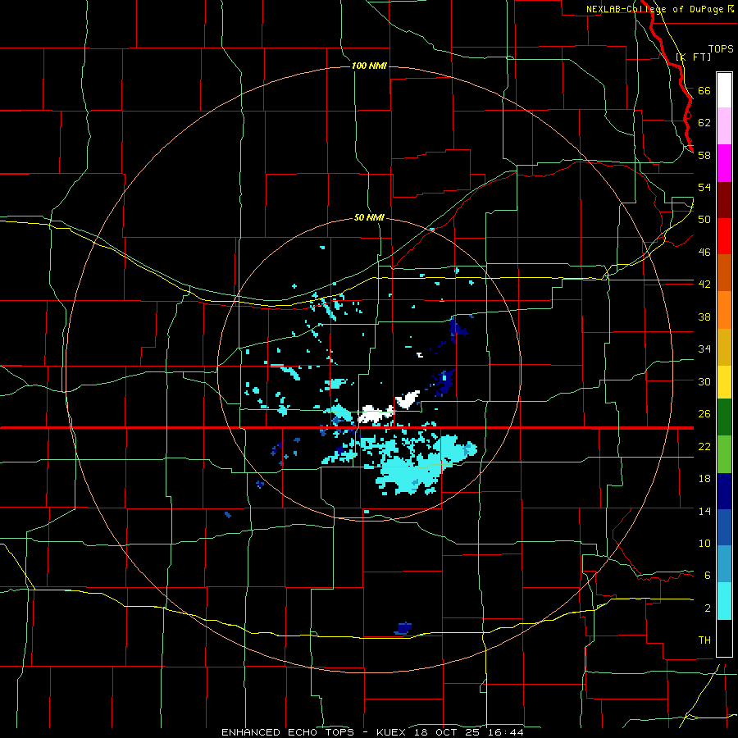738x738 pixels.
Task: Click the '38' legend value
Action: click(x=704, y=317)
